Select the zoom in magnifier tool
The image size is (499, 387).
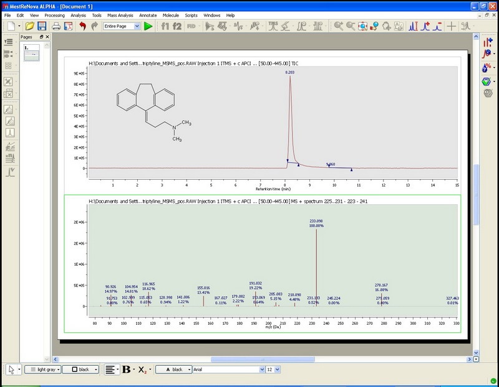point(338,26)
